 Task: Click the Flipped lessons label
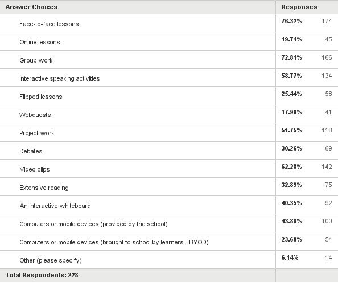point(41,97)
